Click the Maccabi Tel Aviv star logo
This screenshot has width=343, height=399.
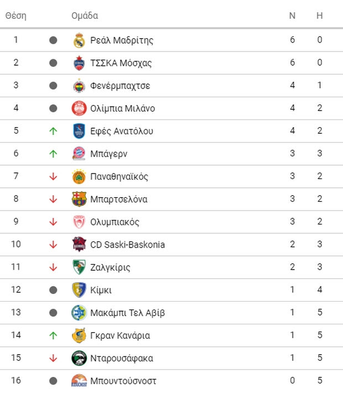point(79,312)
